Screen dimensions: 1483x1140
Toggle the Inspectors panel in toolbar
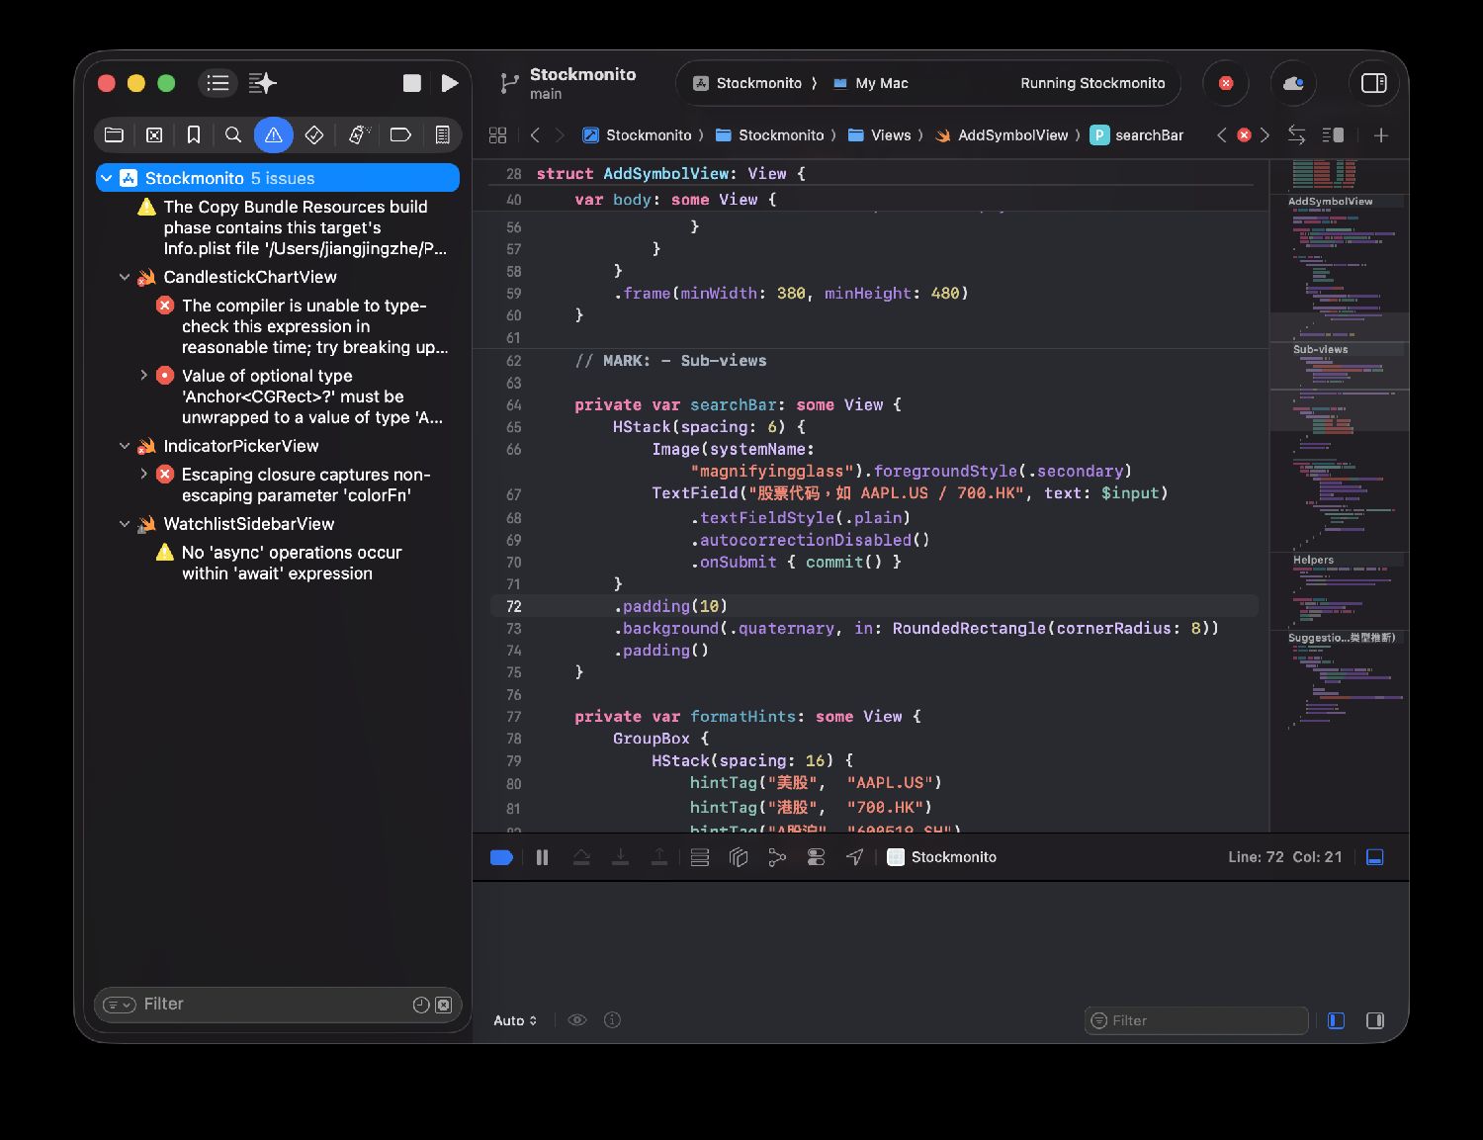tap(1374, 83)
